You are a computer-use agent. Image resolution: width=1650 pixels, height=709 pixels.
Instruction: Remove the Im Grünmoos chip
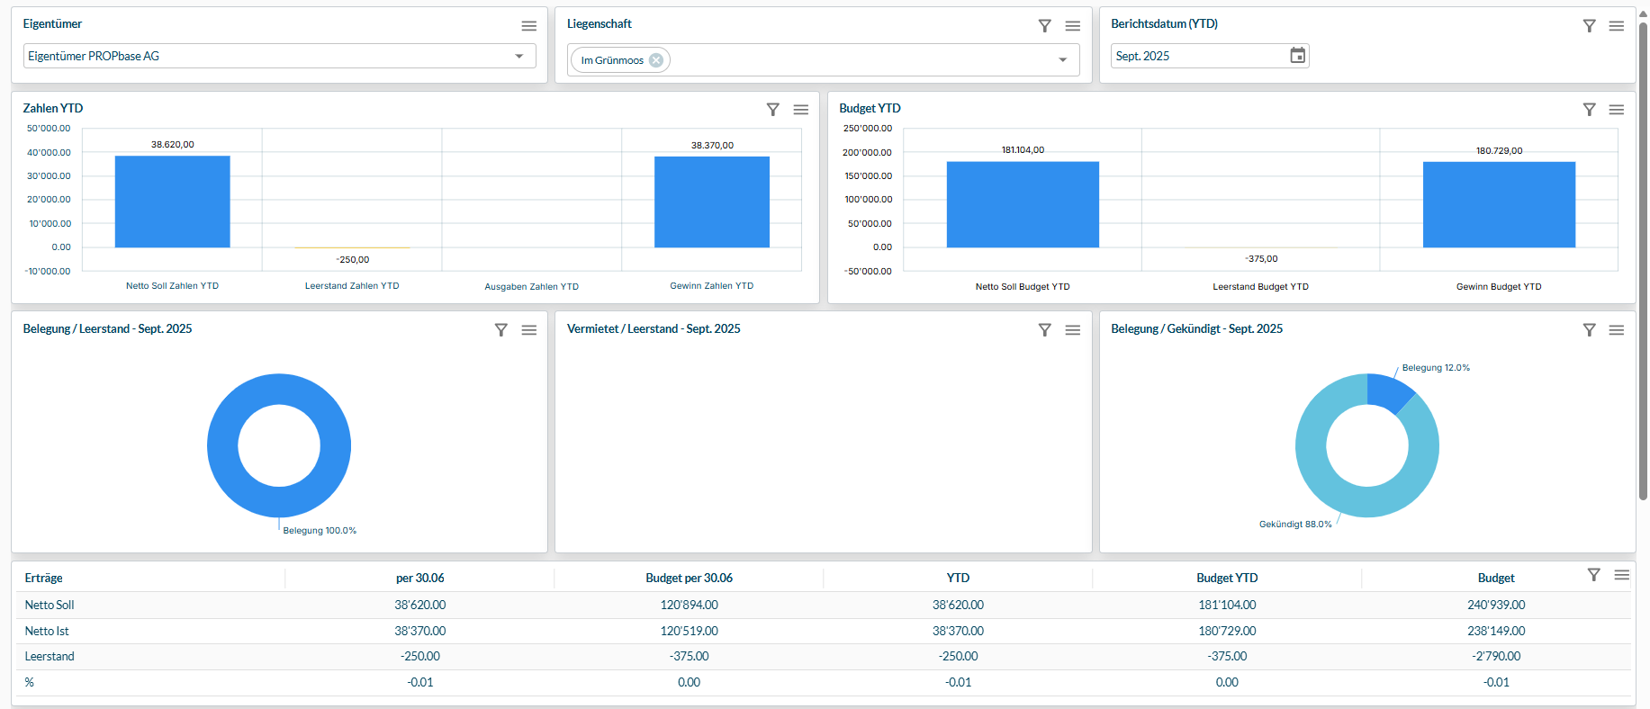tap(656, 60)
